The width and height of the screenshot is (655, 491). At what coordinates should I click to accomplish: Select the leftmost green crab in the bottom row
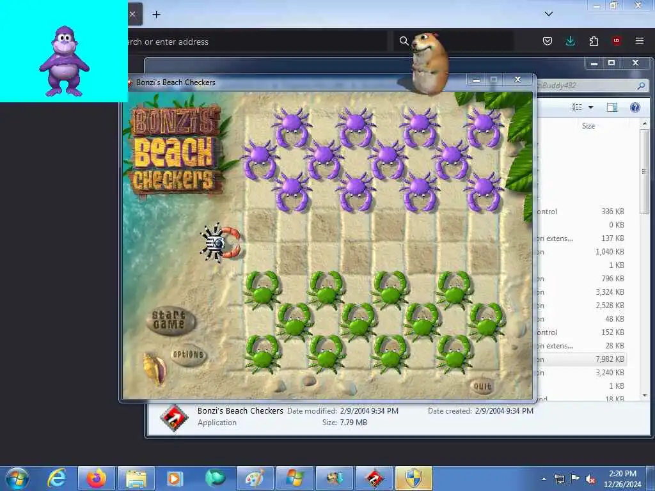[262, 354]
